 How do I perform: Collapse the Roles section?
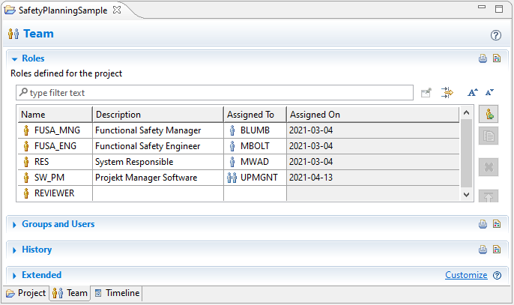click(x=14, y=58)
